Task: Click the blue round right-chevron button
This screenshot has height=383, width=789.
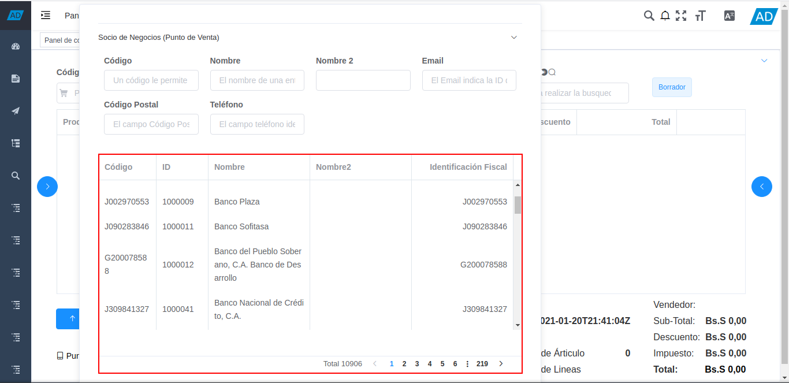Action: tap(47, 187)
